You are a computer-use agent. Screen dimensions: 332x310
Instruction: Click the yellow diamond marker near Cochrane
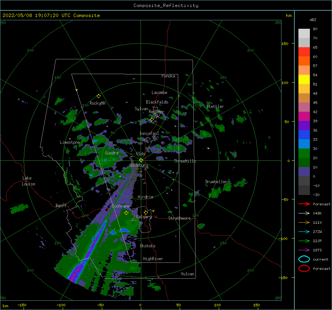(x=126, y=213)
